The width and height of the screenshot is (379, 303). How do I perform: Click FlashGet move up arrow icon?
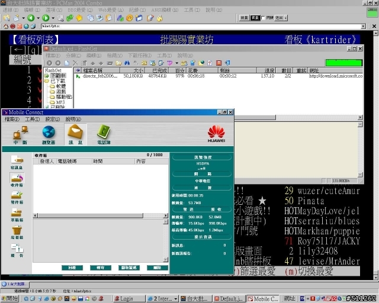coord(92,63)
